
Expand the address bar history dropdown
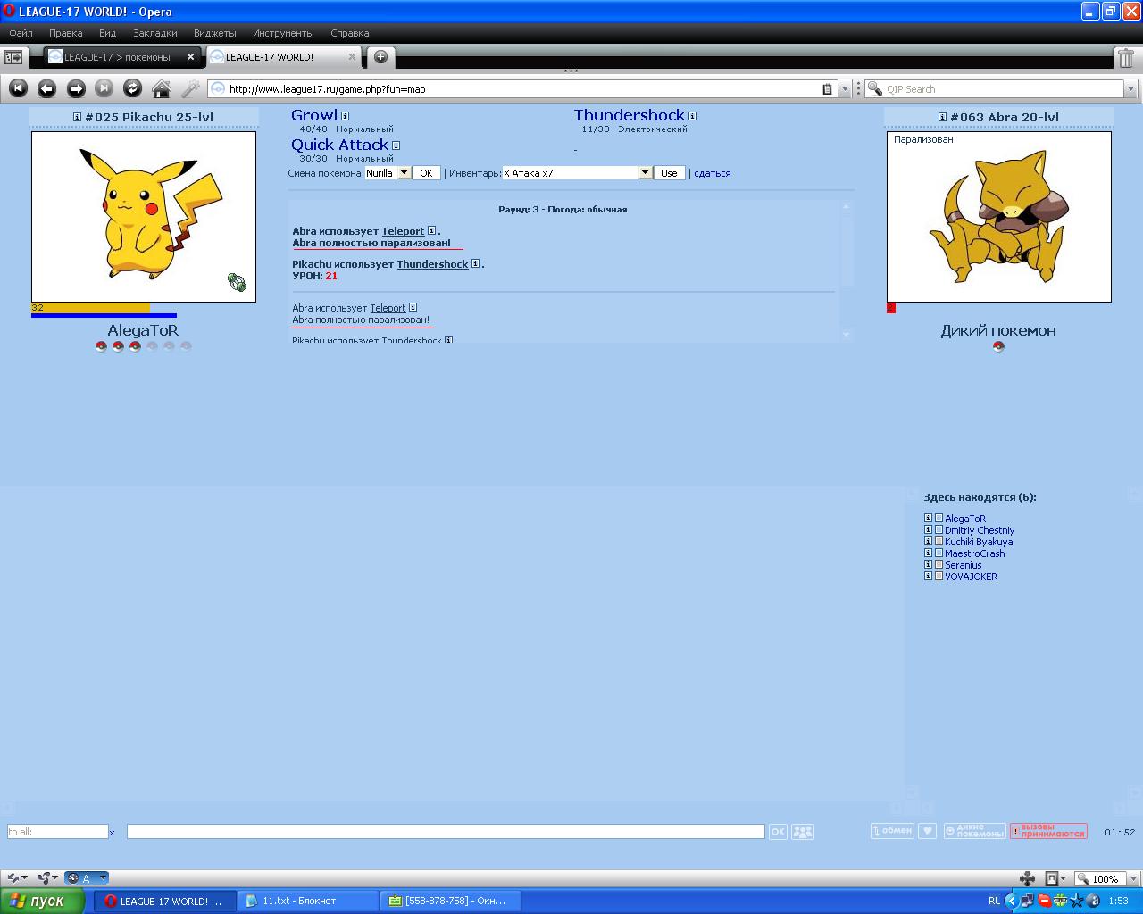[x=845, y=89]
